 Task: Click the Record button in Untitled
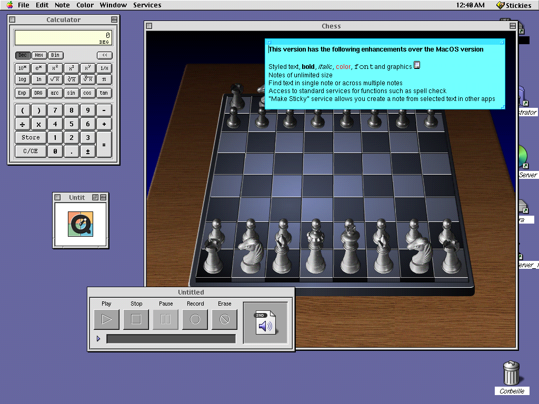(x=195, y=319)
